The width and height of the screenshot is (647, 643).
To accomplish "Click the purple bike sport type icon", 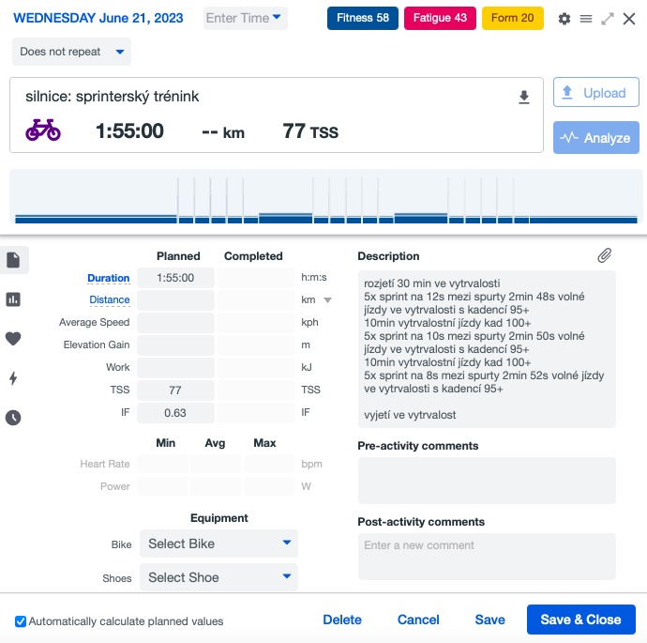I will coord(43,130).
